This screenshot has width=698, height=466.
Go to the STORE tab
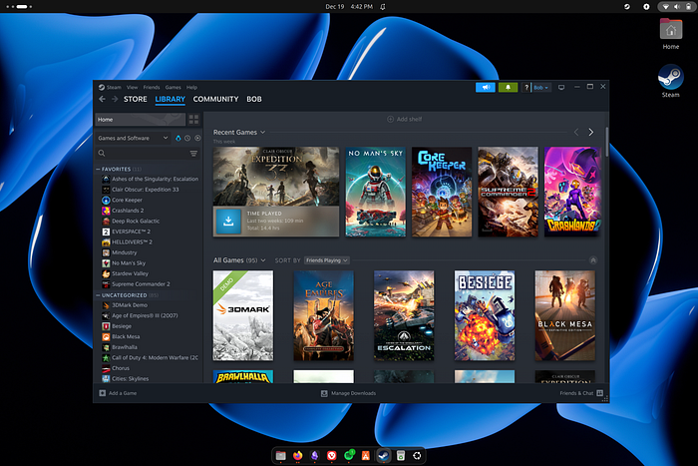136,99
